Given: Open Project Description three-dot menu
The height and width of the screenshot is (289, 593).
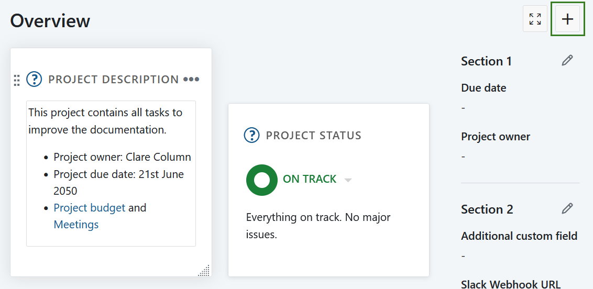Looking at the screenshot, I should (191, 80).
